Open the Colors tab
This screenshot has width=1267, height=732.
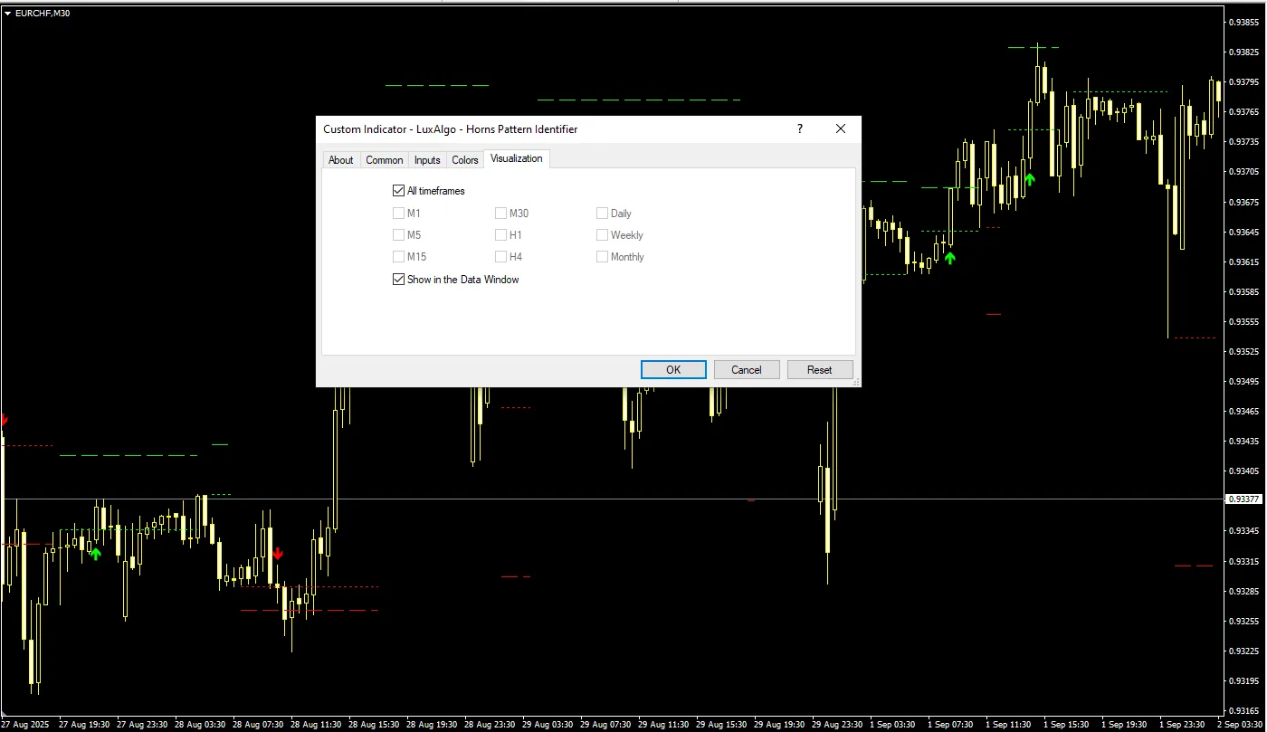pyautogui.click(x=464, y=159)
